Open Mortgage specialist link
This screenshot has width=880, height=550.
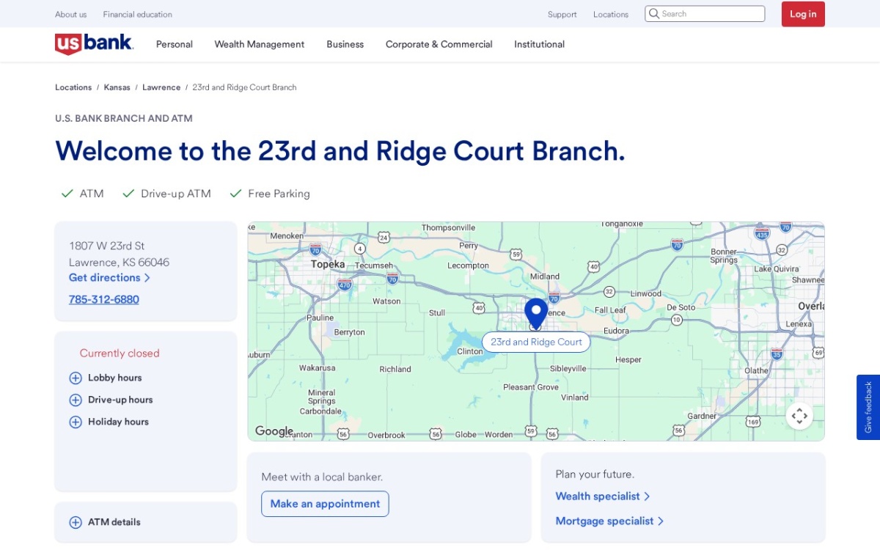610,521
